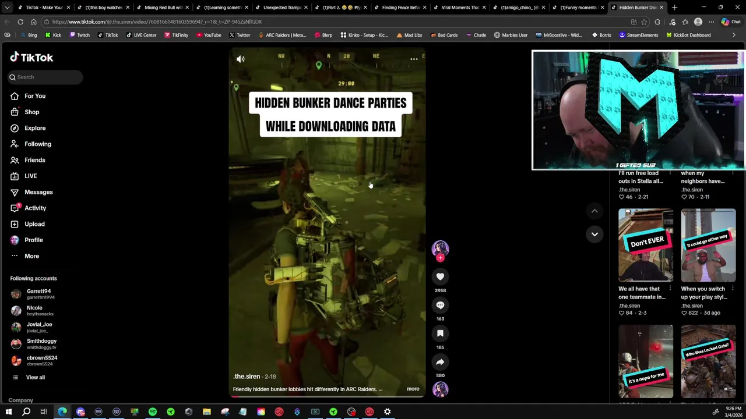Open the Friends page
The image size is (746, 419).
(34, 160)
